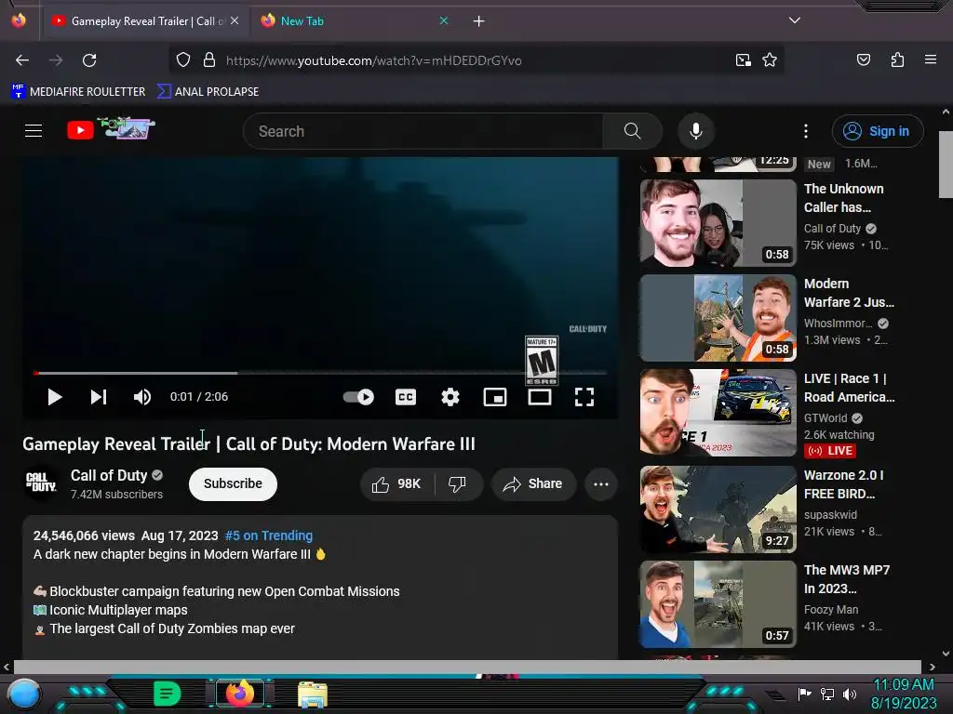
Task: Open Warzone 2.0 FREE BIRD video
Action: [x=718, y=509]
